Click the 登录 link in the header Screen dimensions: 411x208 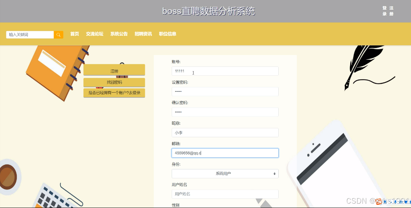[385, 11]
